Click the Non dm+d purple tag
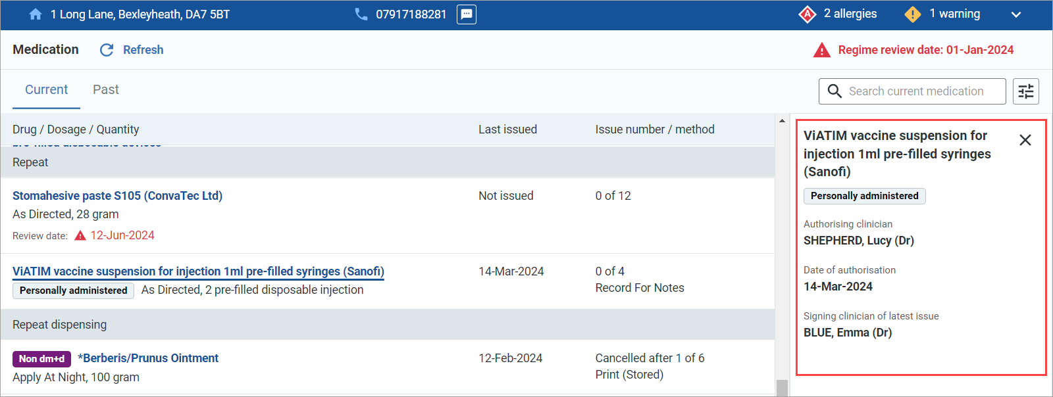1053x397 pixels. point(41,359)
